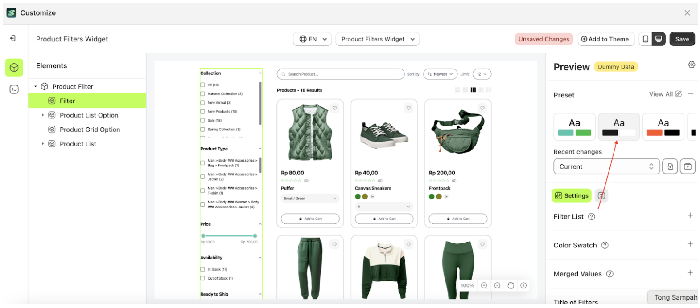Screen dimensions: 700x308
Task: Open Preview settings gear icon
Action: click(x=691, y=65)
